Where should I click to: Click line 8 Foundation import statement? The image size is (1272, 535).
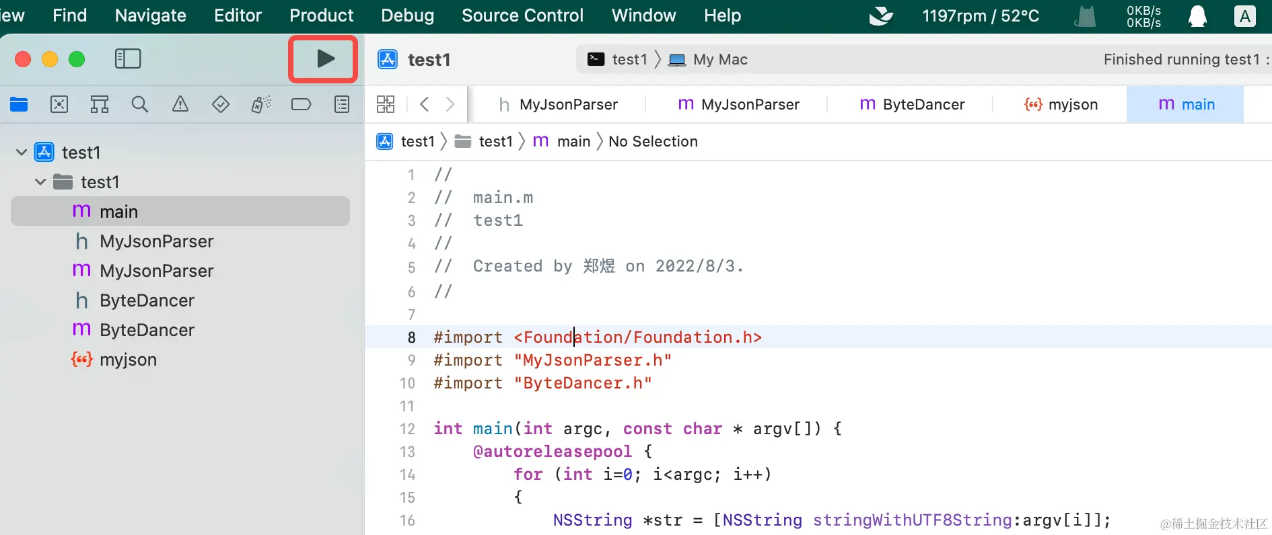tap(598, 337)
